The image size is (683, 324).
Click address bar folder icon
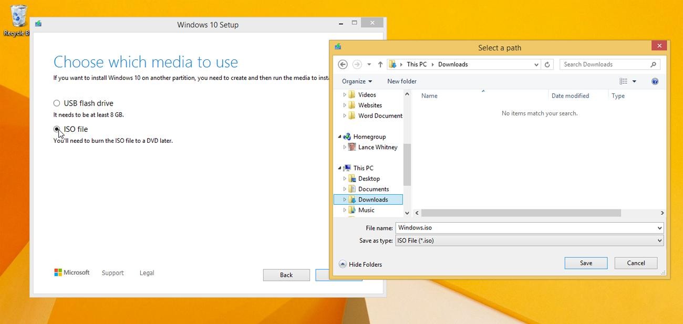pos(393,65)
